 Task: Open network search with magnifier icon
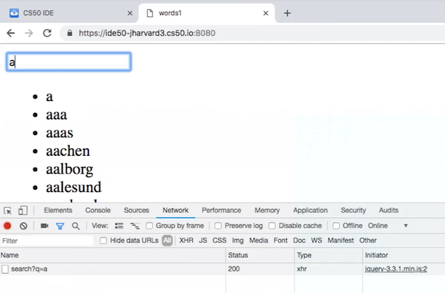coord(76,226)
